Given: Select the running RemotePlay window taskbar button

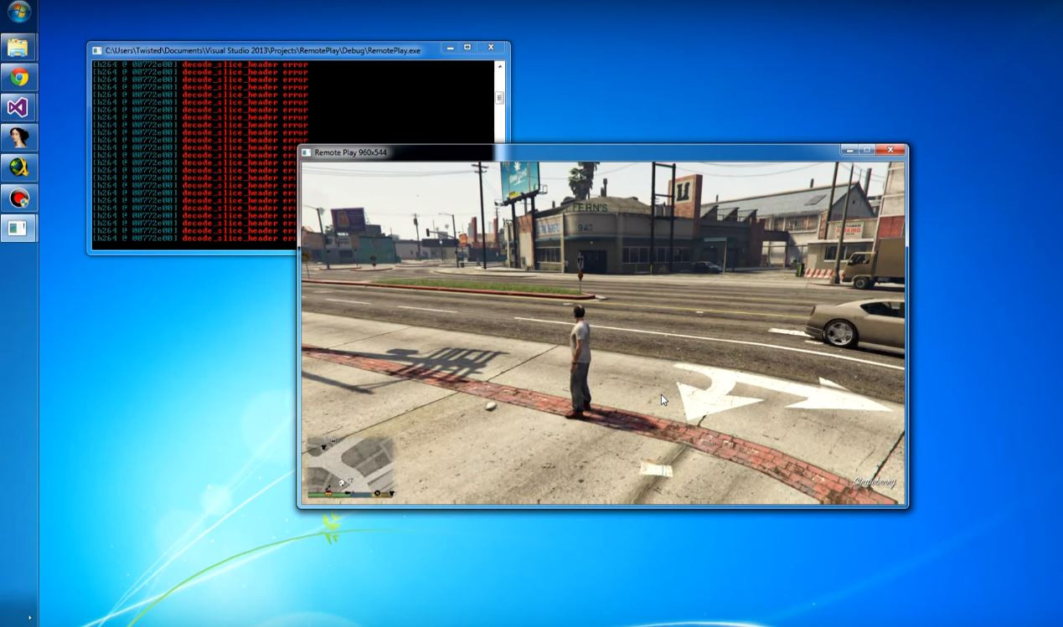Looking at the screenshot, I should pos(18,228).
